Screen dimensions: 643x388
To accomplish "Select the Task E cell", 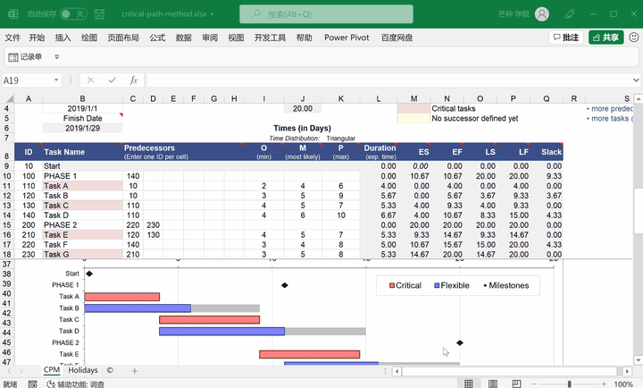I will point(82,235).
